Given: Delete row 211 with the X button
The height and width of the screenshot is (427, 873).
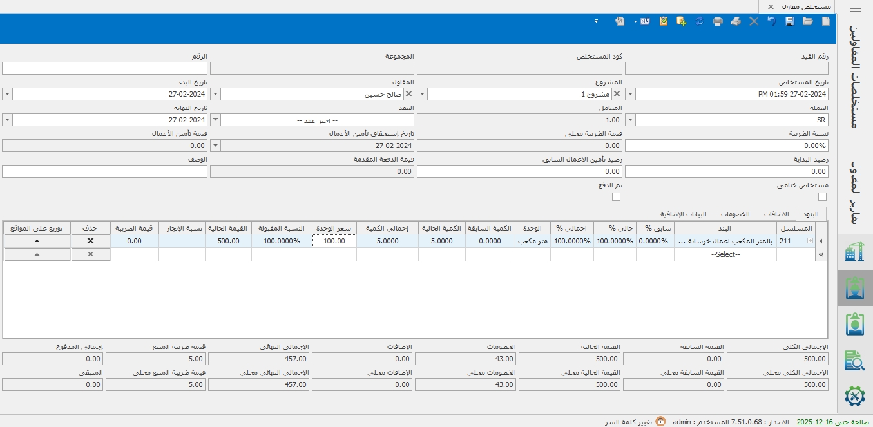Looking at the screenshot, I should [90, 241].
